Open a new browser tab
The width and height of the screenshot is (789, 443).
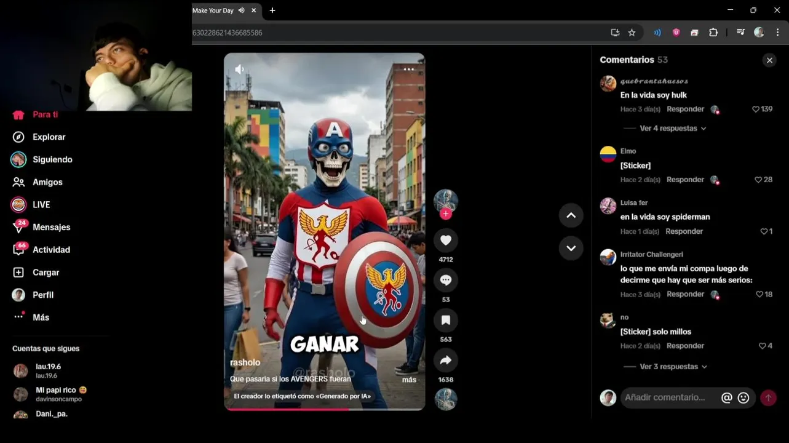point(272,10)
